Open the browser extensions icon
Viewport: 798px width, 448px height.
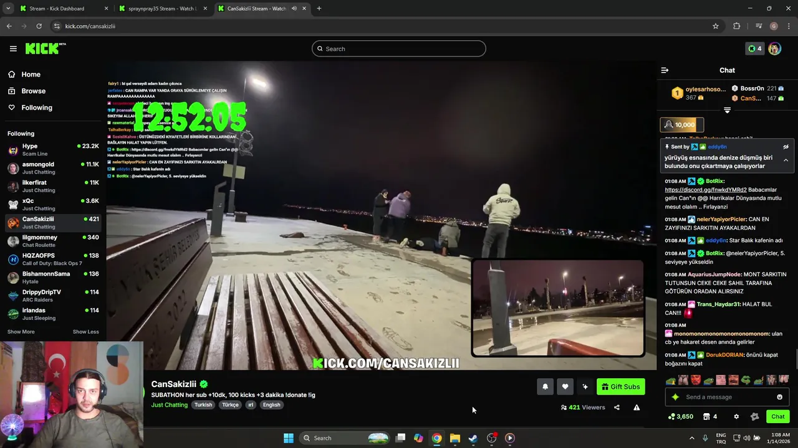[736, 26]
